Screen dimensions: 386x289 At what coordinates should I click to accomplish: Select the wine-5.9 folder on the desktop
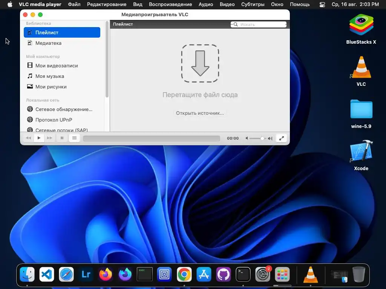pyautogui.click(x=361, y=114)
